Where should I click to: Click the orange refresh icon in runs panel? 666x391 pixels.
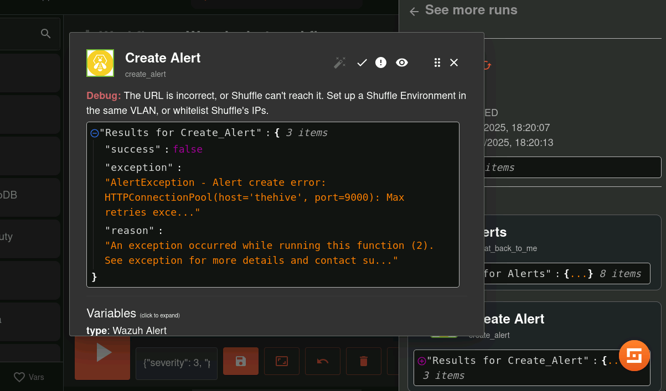point(487,65)
